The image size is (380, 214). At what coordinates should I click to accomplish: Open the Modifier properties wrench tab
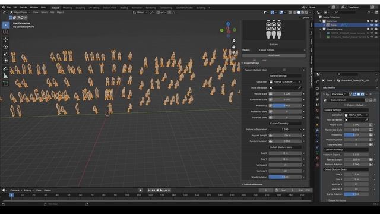(317, 131)
